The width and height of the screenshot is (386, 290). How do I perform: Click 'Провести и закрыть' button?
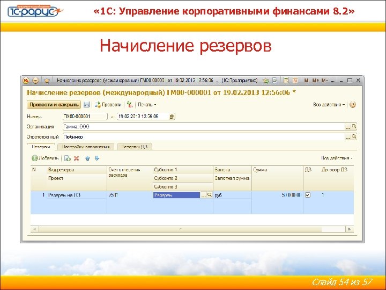click(54, 105)
